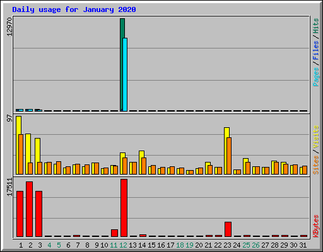
Task: Click day label 23 on the x-axis
Action: click(x=228, y=245)
